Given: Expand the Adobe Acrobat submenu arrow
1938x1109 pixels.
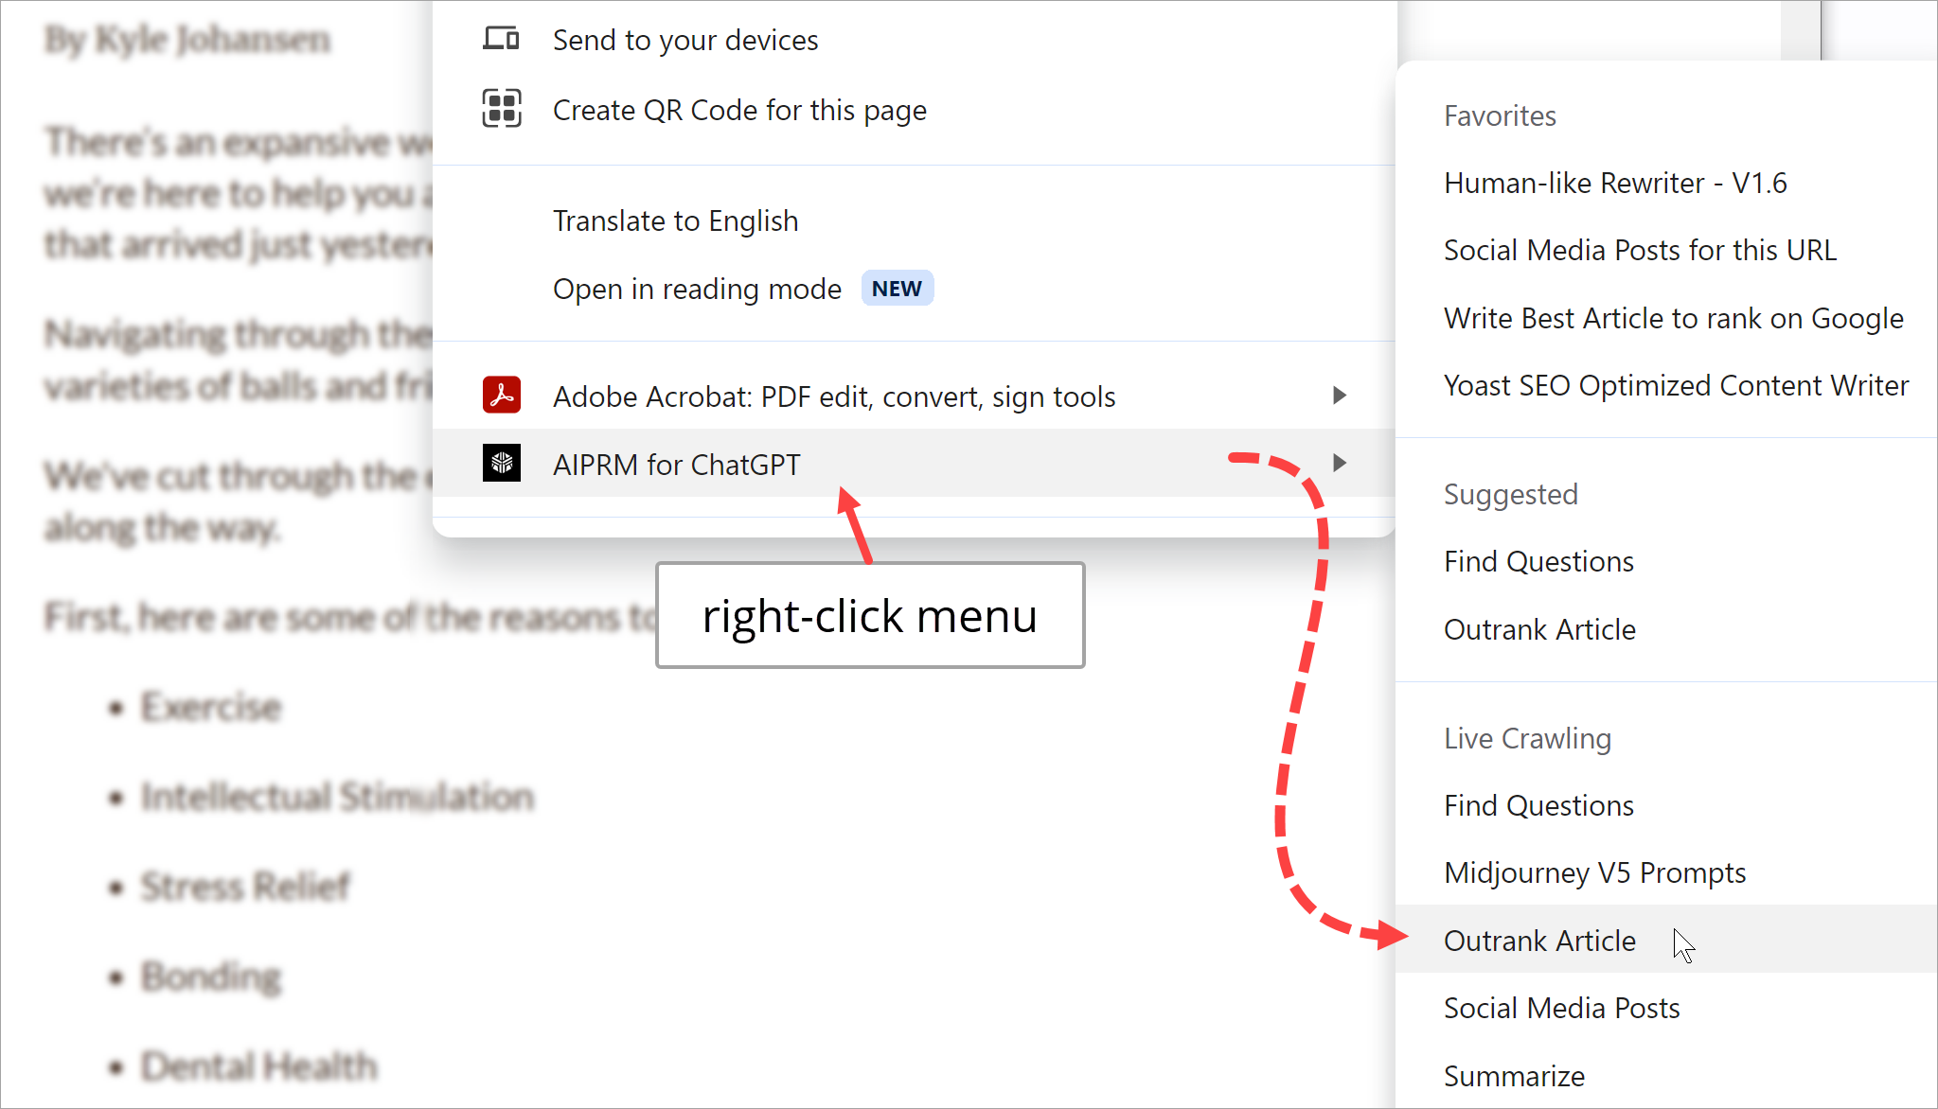Looking at the screenshot, I should 1339,396.
